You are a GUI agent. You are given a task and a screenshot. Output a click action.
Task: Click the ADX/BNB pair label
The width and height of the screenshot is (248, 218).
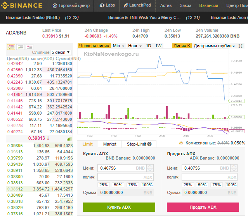[x=16, y=33]
